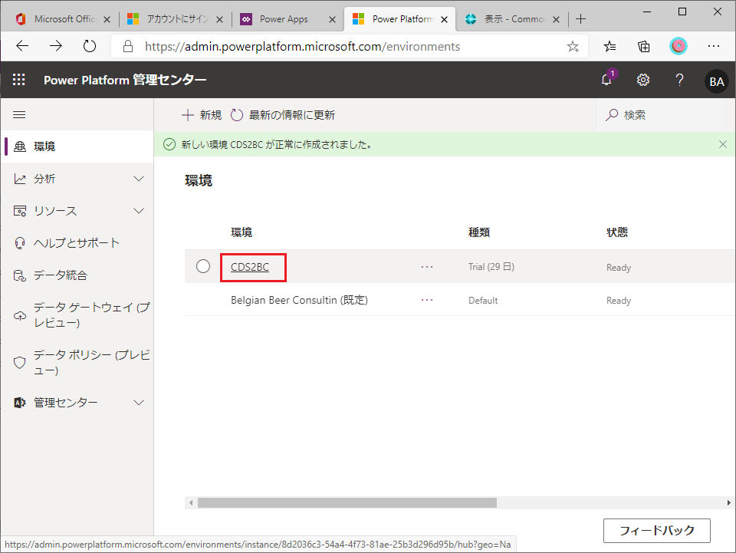The height and width of the screenshot is (553, 736).
Task: Add this page to favorites star
Action: (x=573, y=46)
